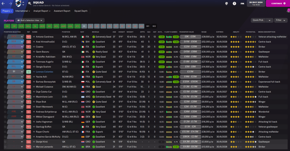This screenshot has width=290, height=151.
Task: Open the International menu
Action: pyautogui.click(x=23, y=11)
